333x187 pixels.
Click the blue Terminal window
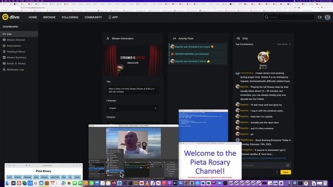[203, 126]
